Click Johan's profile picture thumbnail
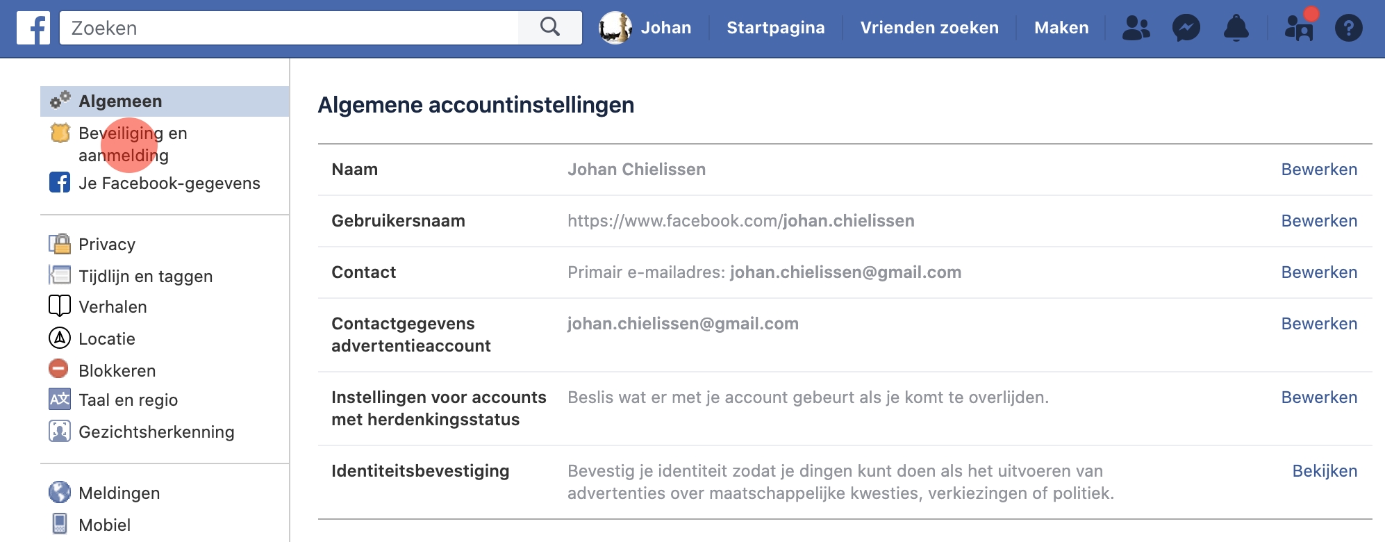This screenshot has width=1385, height=542. click(x=615, y=28)
